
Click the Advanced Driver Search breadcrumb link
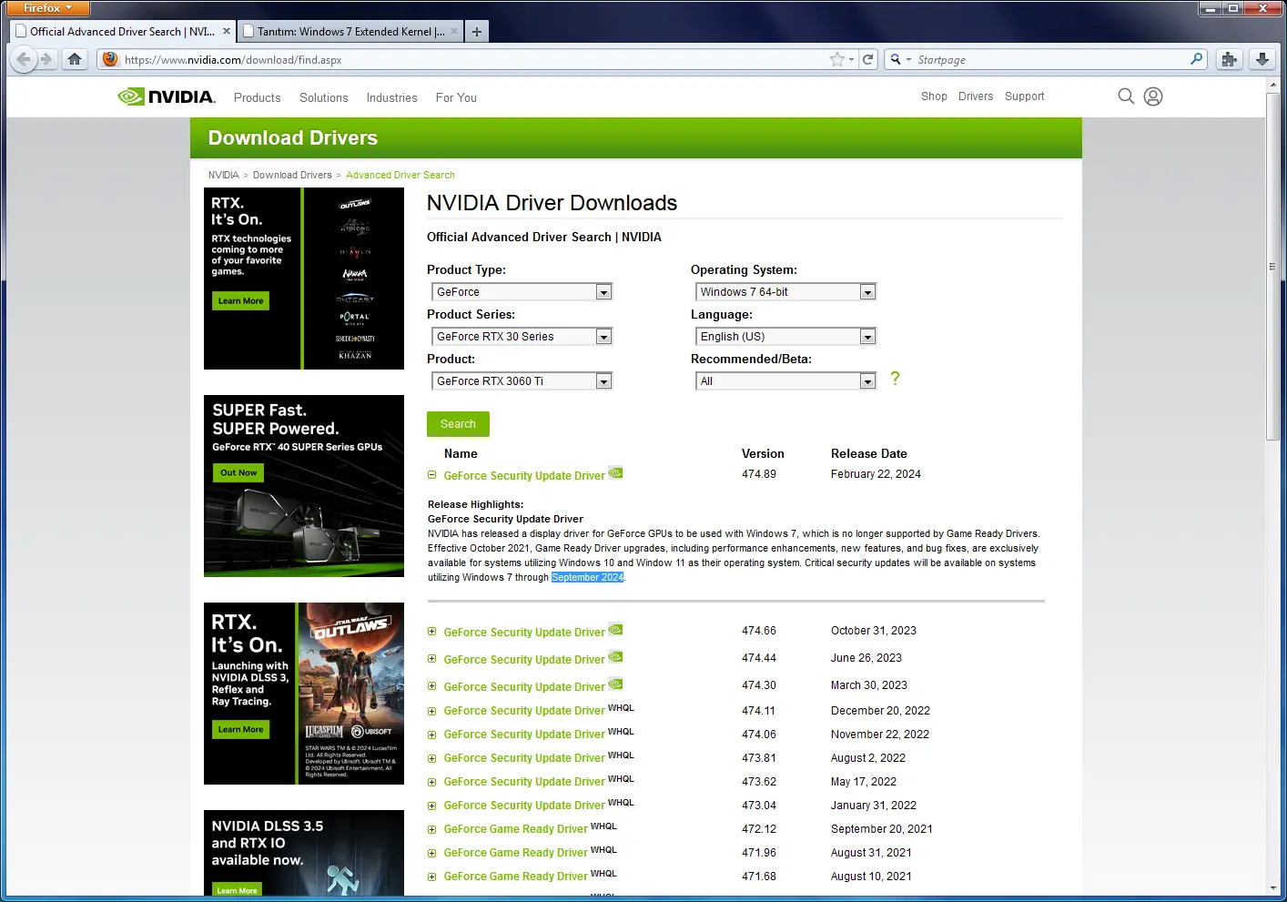[x=400, y=175]
